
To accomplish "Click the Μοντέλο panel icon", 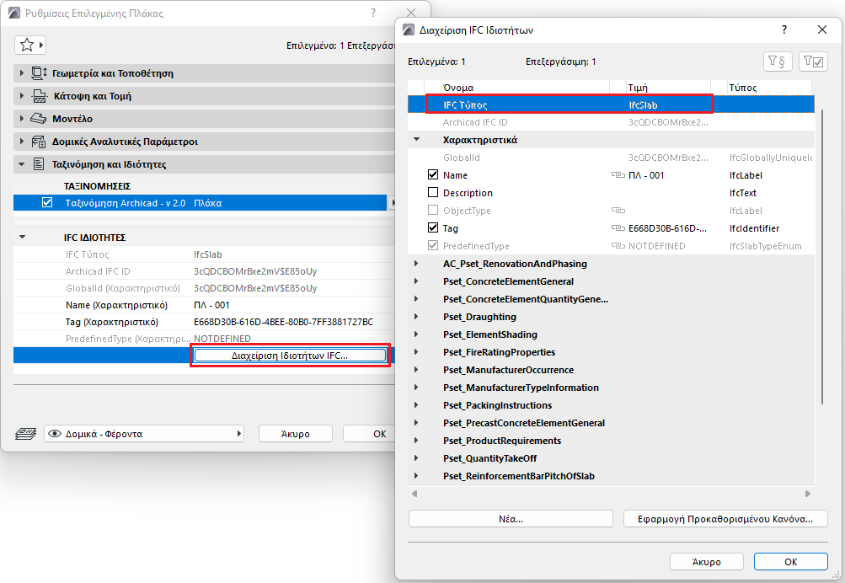I will 38,119.
